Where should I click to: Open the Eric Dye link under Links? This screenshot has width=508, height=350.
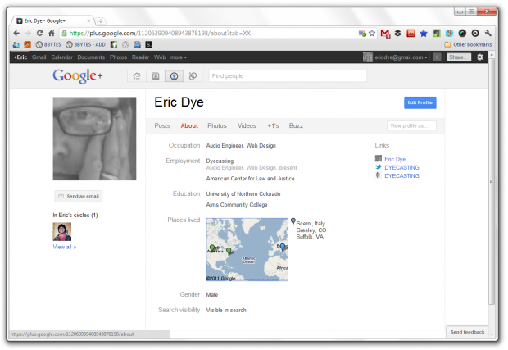[x=395, y=159]
